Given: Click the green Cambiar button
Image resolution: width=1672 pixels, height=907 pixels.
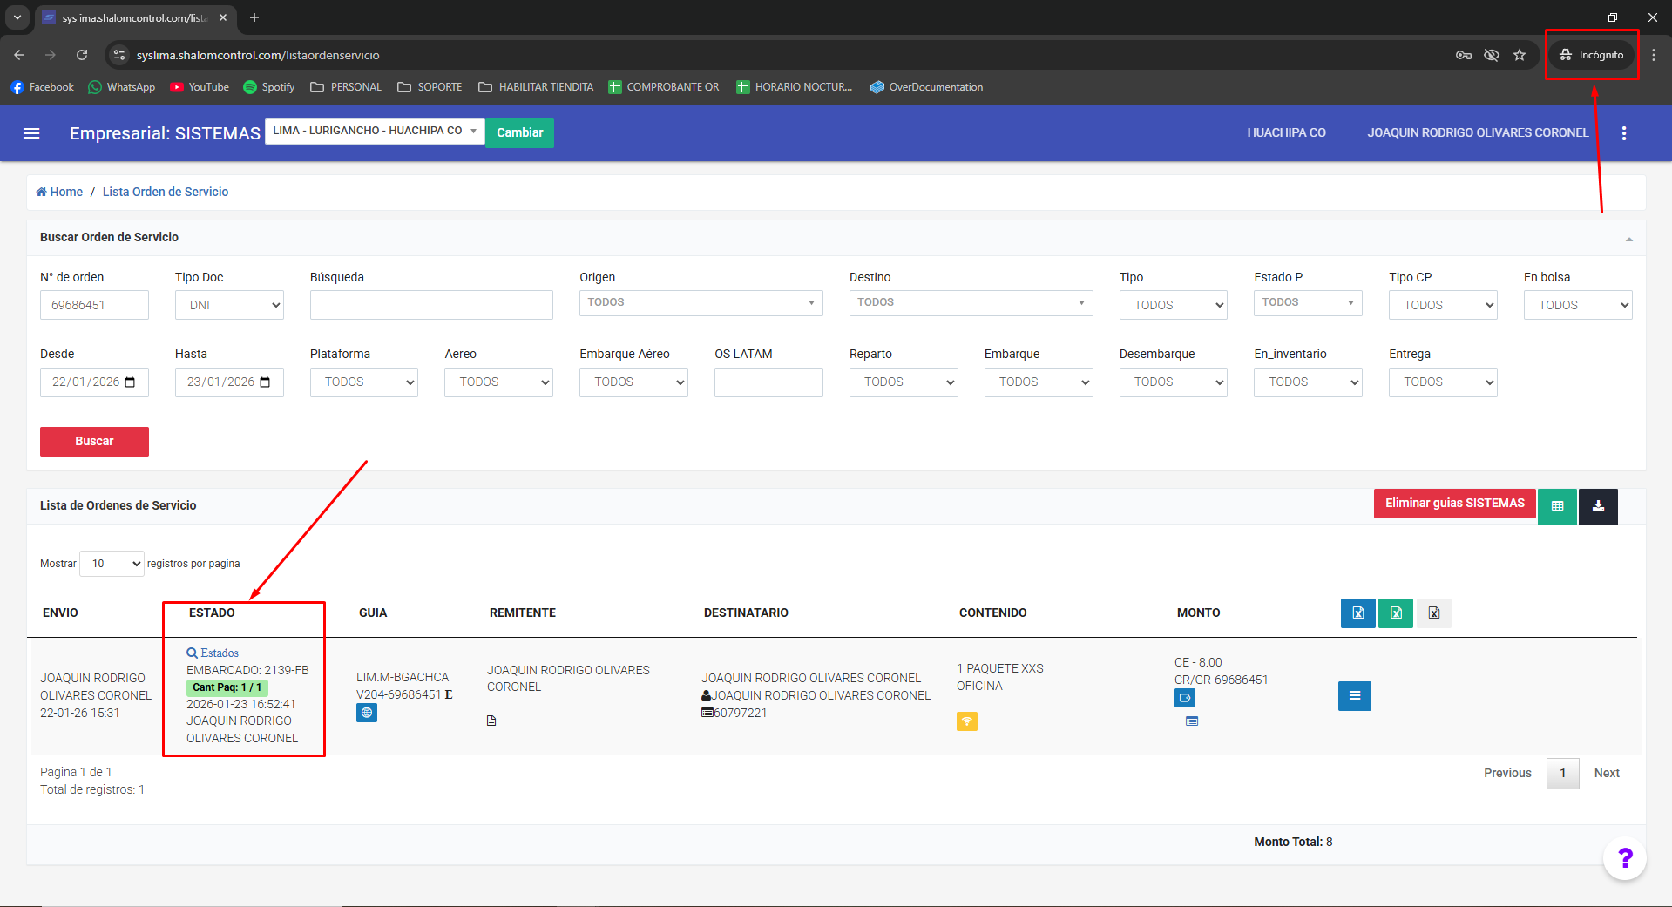Looking at the screenshot, I should tap(519, 132).
